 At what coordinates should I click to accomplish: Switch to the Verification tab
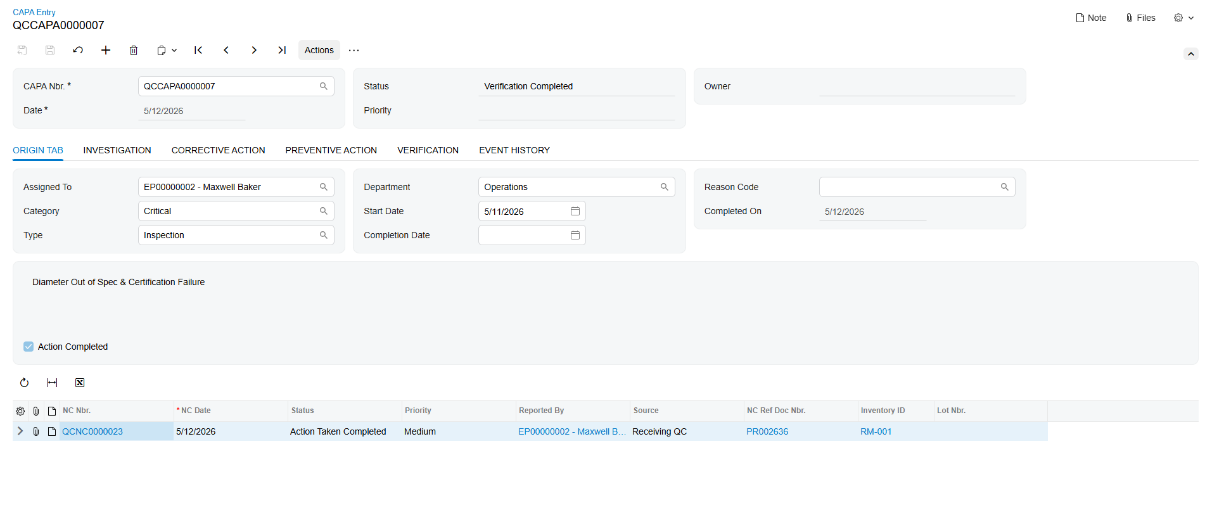pos(428,150)
